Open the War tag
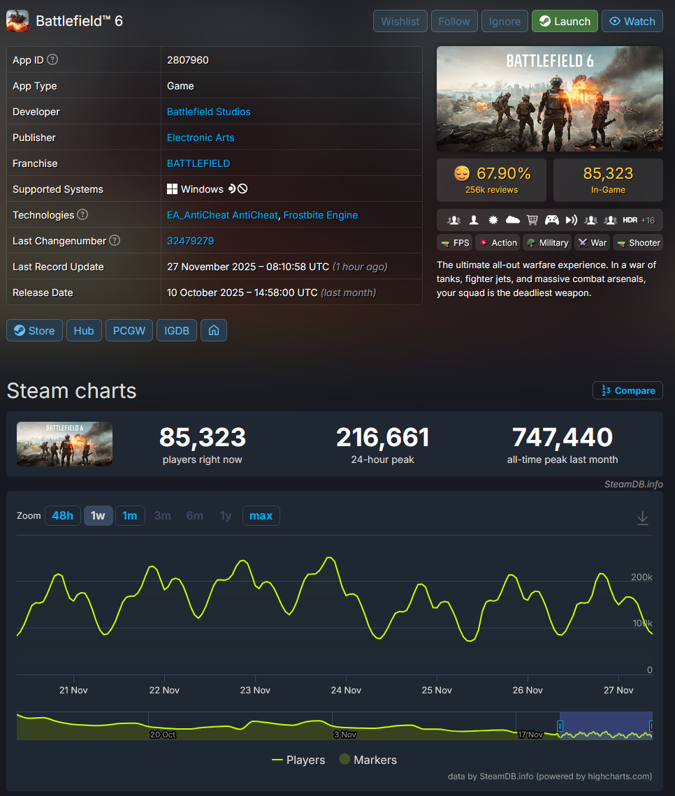 pyautogui.click(x=593, y=243)
